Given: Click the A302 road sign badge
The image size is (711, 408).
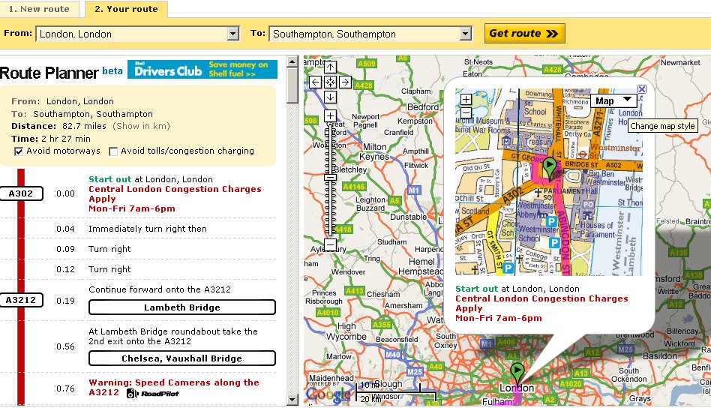Looking at the screenshot, I should (21, 193).
